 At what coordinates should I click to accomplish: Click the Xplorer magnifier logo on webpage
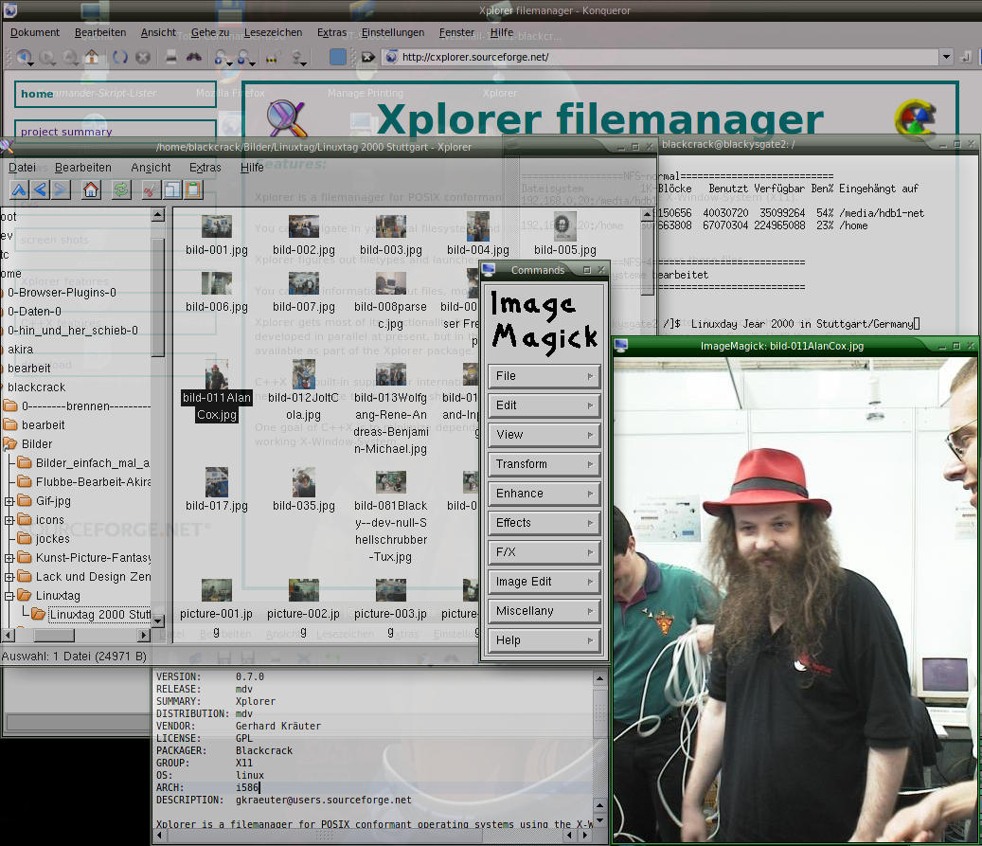(x=287, y=118)
